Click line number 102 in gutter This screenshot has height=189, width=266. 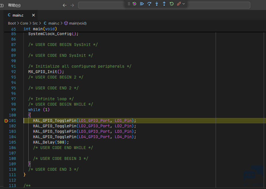[12, 126]
